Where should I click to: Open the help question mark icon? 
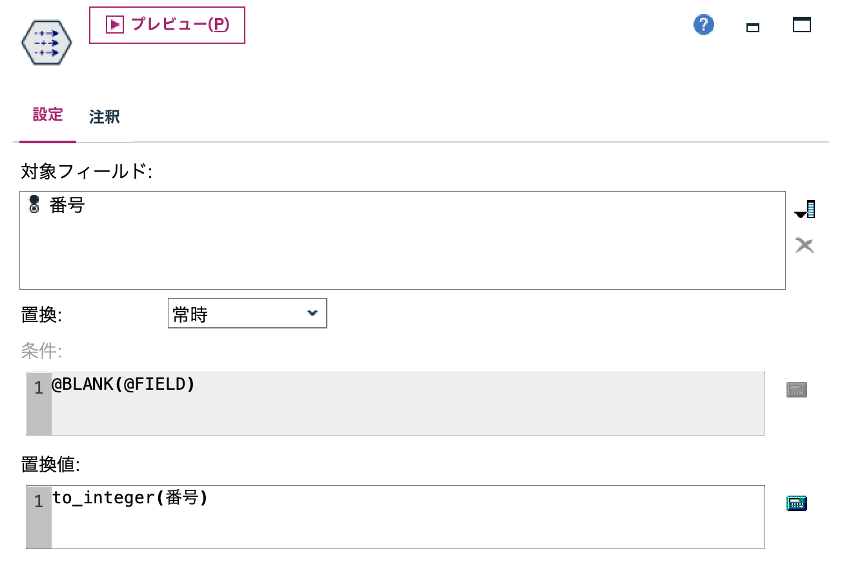pyautogui.click(x=703, y=24)
